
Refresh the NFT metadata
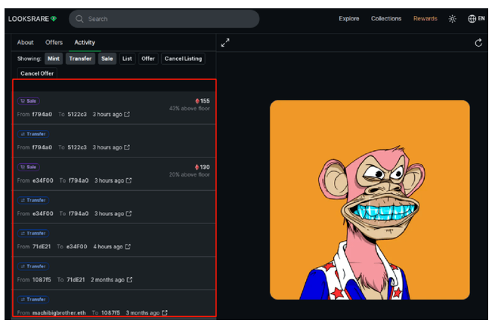pos(478,42)
